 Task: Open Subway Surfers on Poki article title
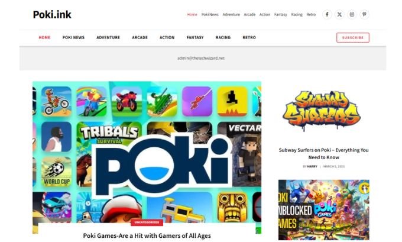(x=323, y=153)
